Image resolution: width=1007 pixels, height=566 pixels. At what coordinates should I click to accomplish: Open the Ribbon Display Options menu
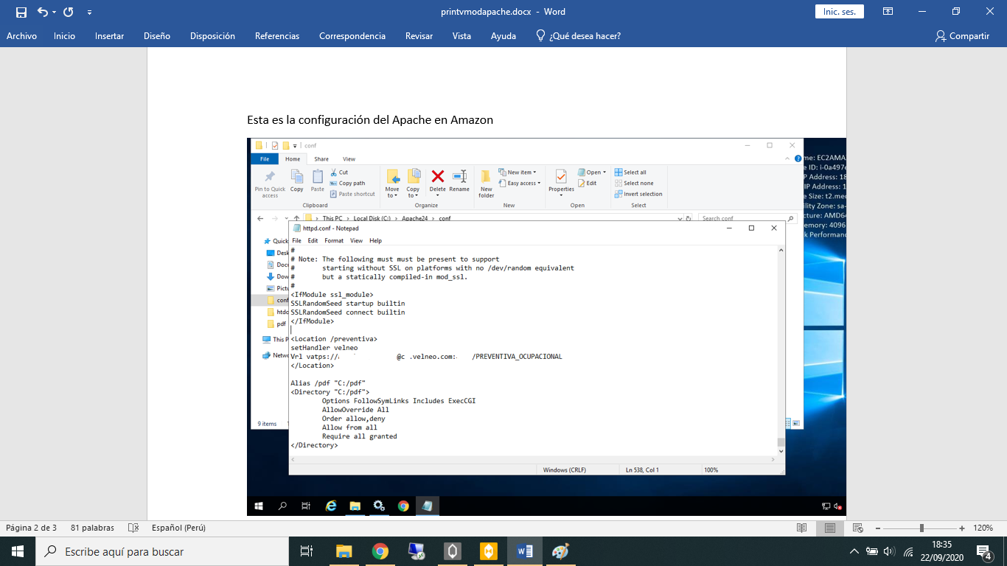coord(888,12)
